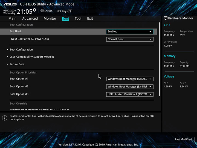Click the Boot Option #3 label
The height and width of the screenshot is (148, 197).
(x=19, y=94)
